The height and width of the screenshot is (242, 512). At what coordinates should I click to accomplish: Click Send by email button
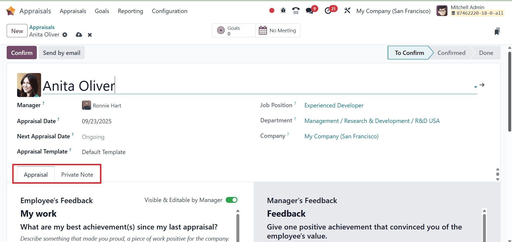click(x=62, y=53)
